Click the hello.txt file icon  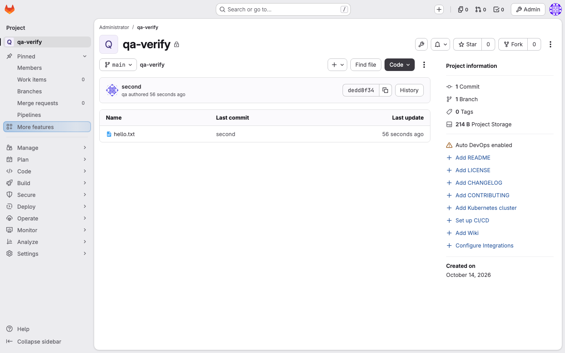[109, 134]
